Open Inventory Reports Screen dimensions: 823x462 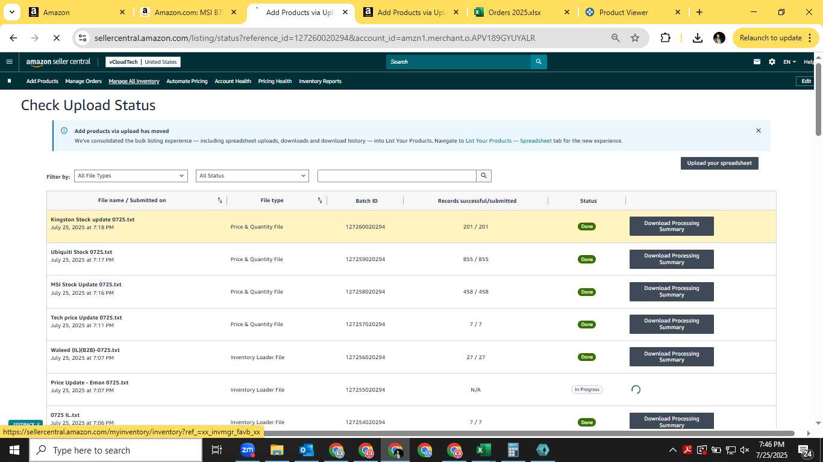(320, 81)
